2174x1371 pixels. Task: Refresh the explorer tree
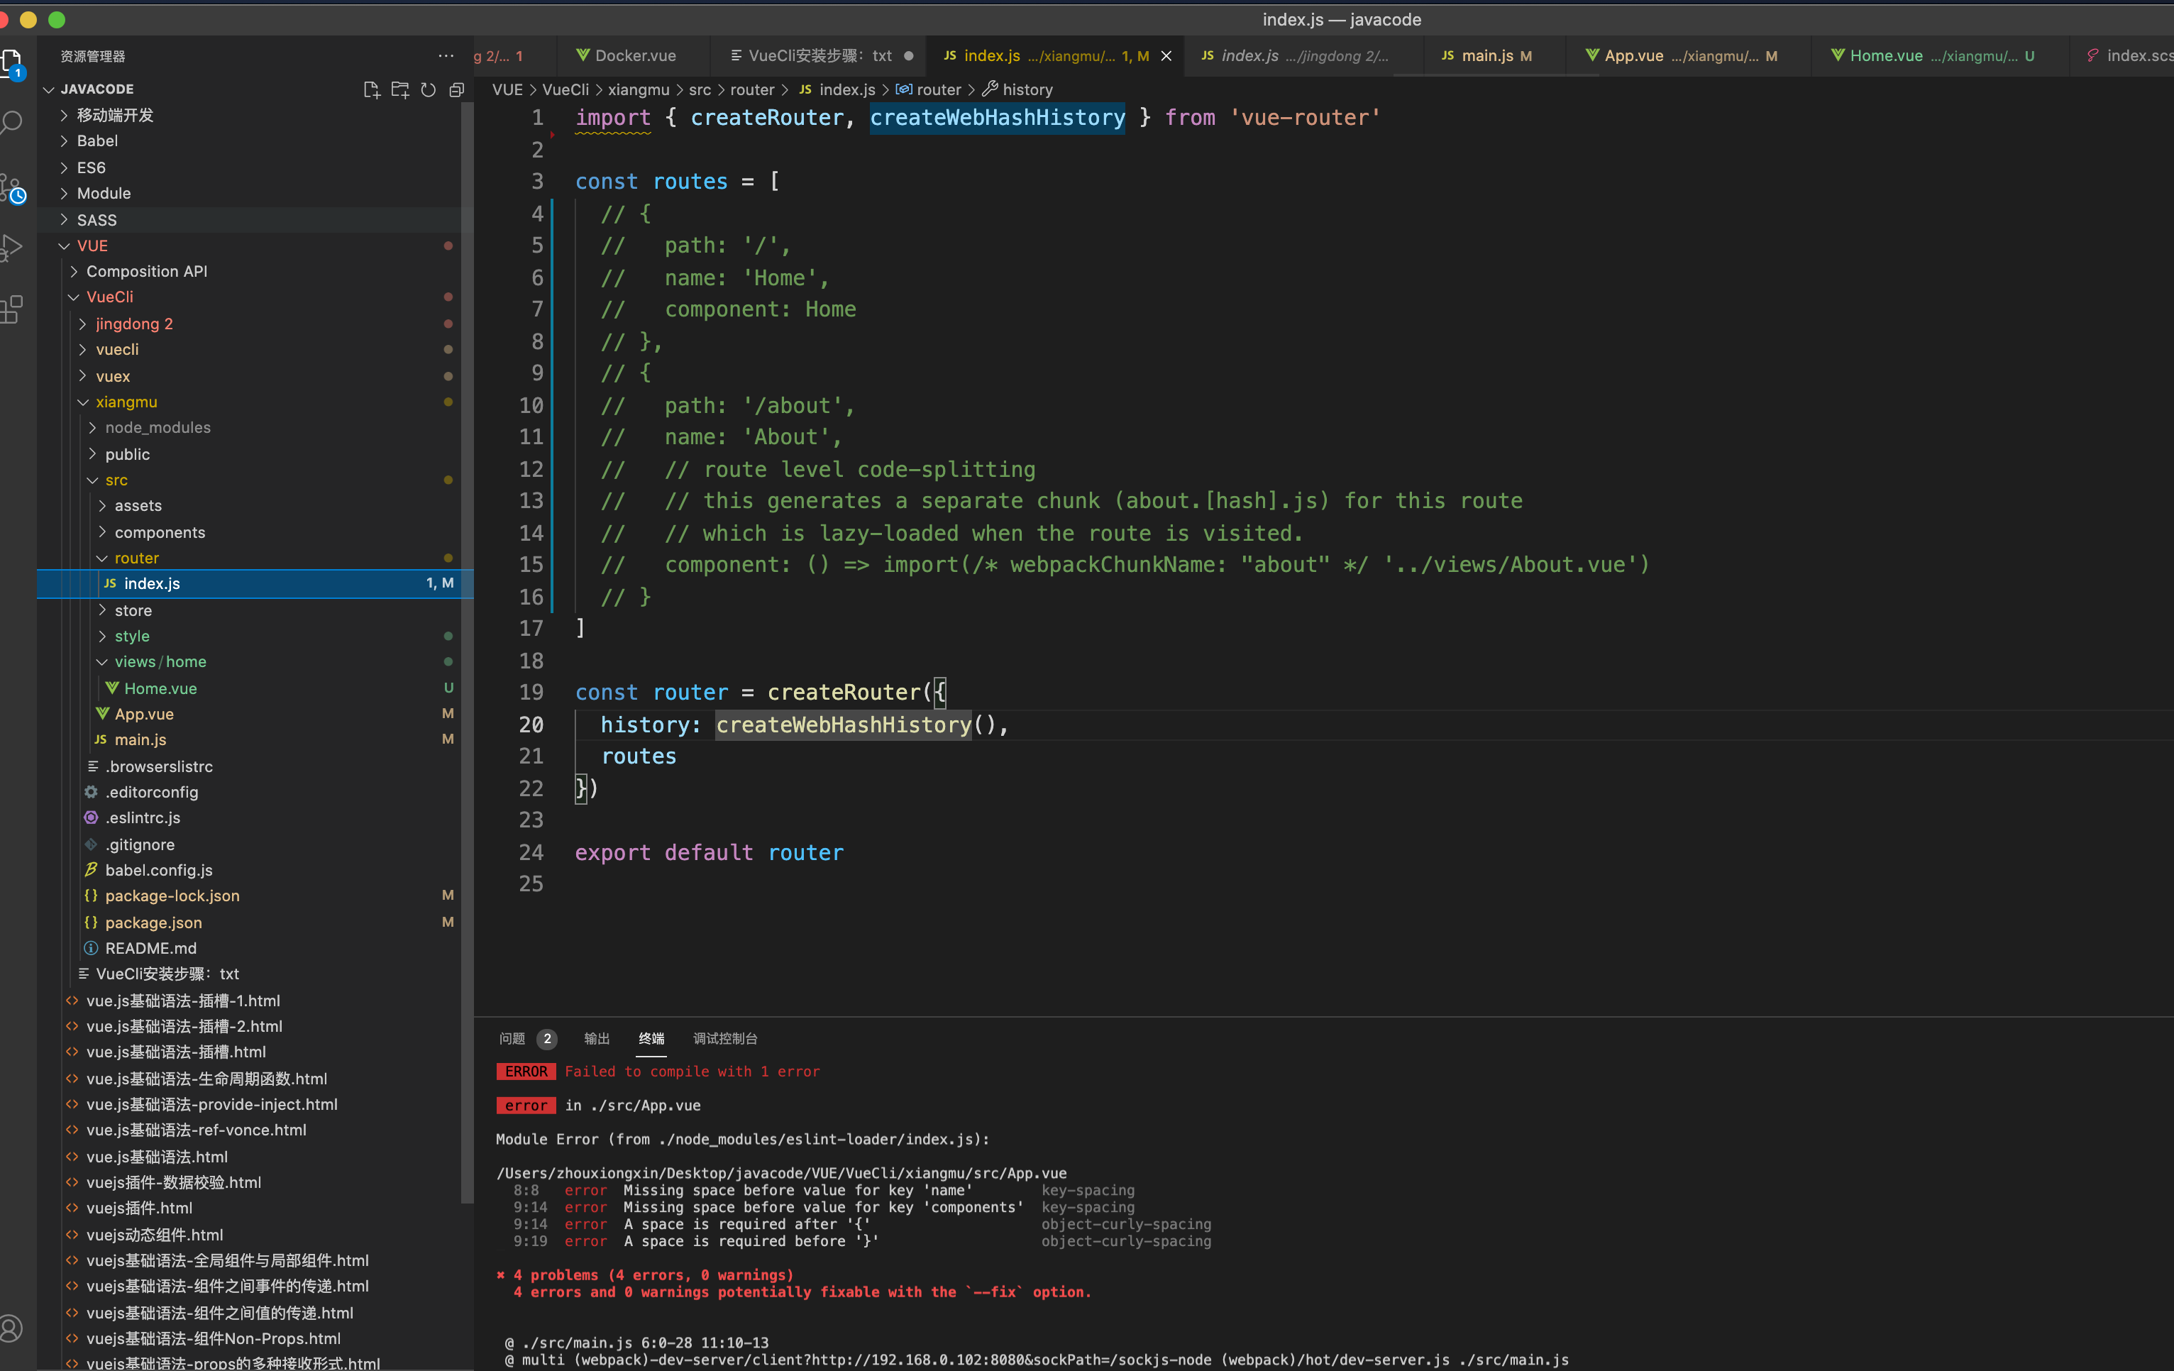429,89
